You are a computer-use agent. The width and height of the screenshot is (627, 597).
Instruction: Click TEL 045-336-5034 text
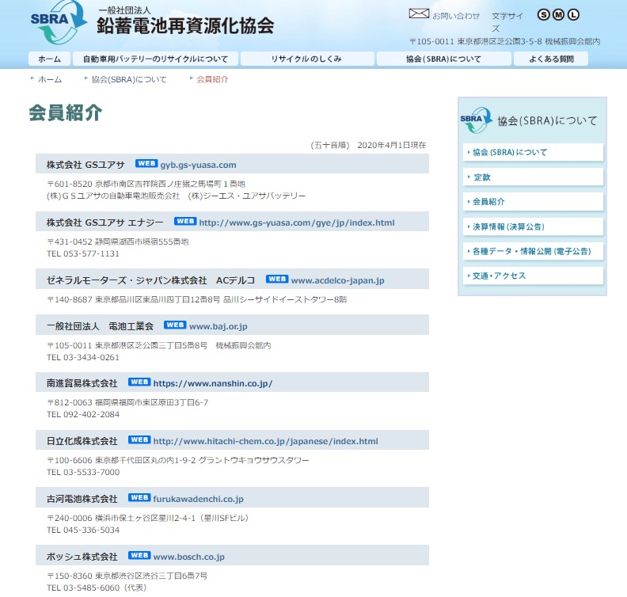[x=83, y=530]
